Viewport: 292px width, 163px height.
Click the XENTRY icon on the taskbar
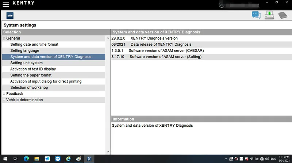point(89,159)
